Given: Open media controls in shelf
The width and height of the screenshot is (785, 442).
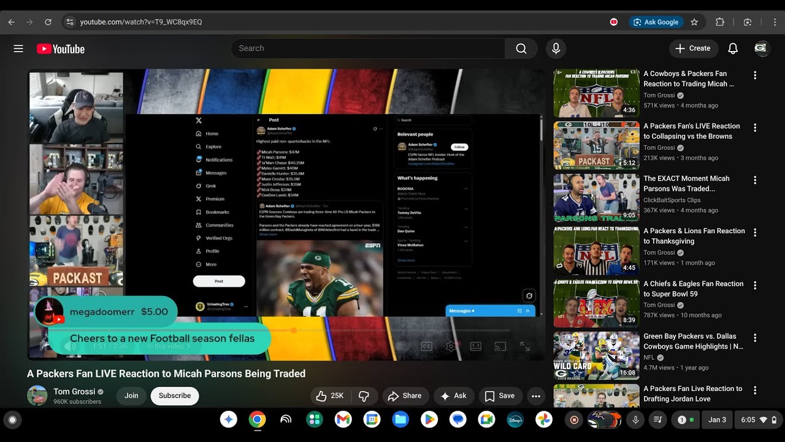Looking at the screenshot, I should 657,420.
